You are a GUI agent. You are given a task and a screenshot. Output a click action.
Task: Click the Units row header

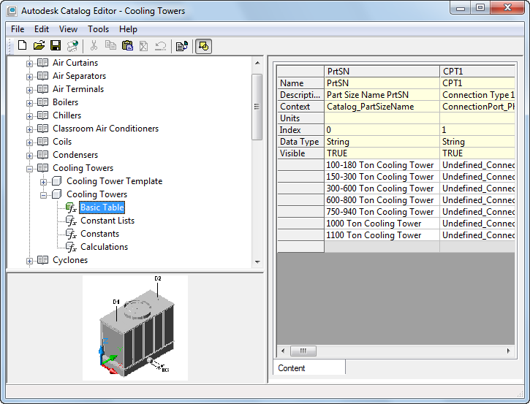coord(300,118)
